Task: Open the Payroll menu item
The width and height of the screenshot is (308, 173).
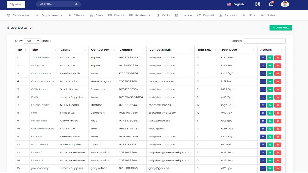Action: coord(206,15)
